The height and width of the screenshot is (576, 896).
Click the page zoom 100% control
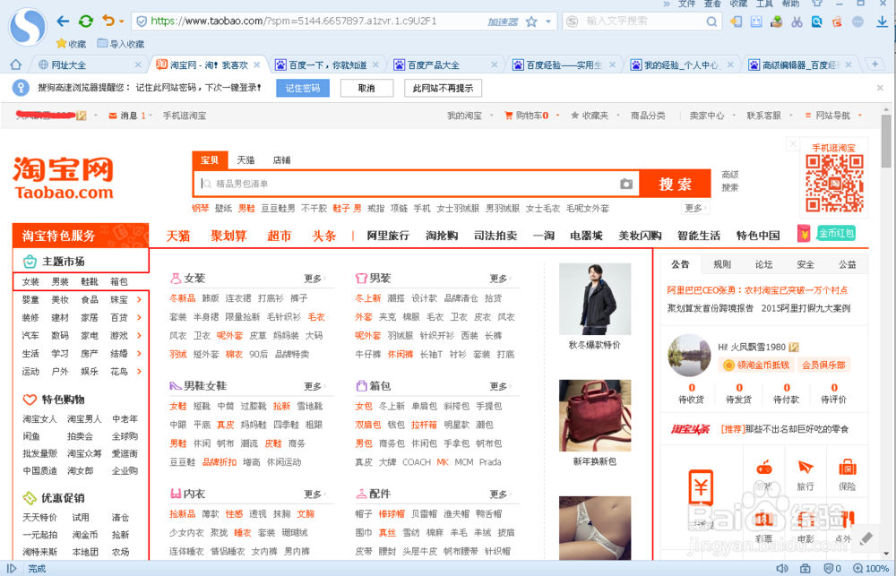pos(871,568)
